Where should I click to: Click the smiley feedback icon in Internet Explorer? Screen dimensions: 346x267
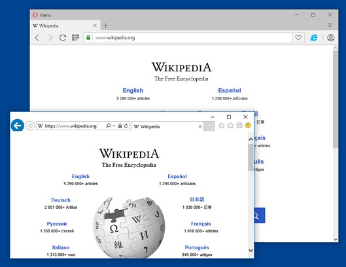pos(249,126)
